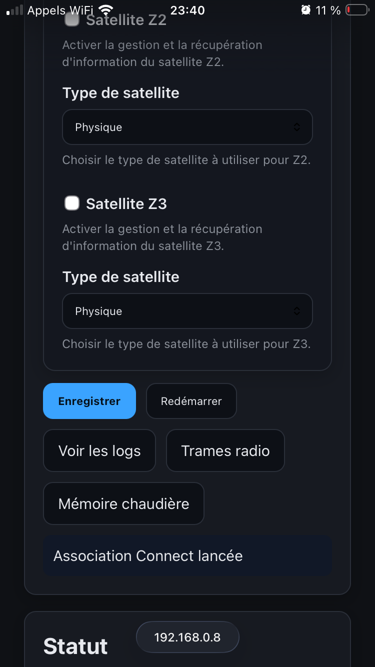Enable the Satellite Z3 checkbox

(72, 203)
